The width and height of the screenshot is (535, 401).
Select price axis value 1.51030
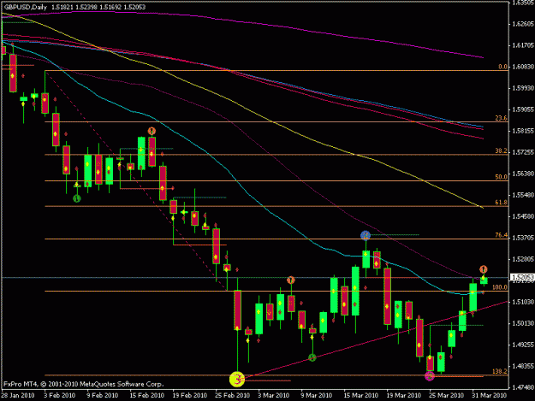[523, 302]
